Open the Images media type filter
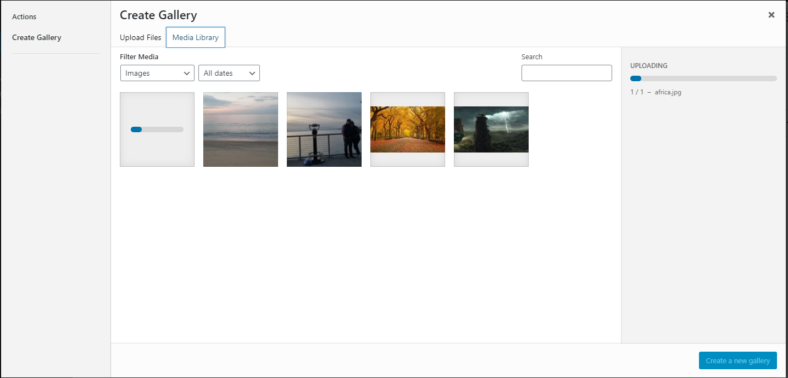 pos(157,73)
